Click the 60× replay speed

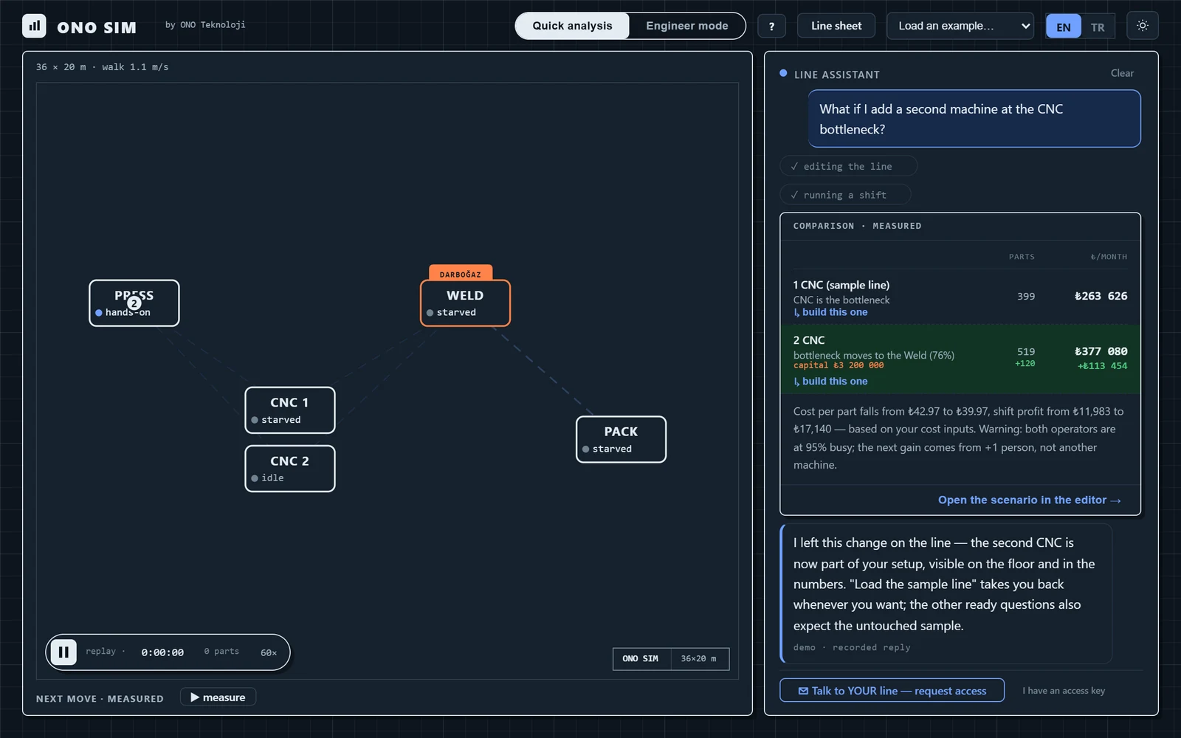point(269,652)
